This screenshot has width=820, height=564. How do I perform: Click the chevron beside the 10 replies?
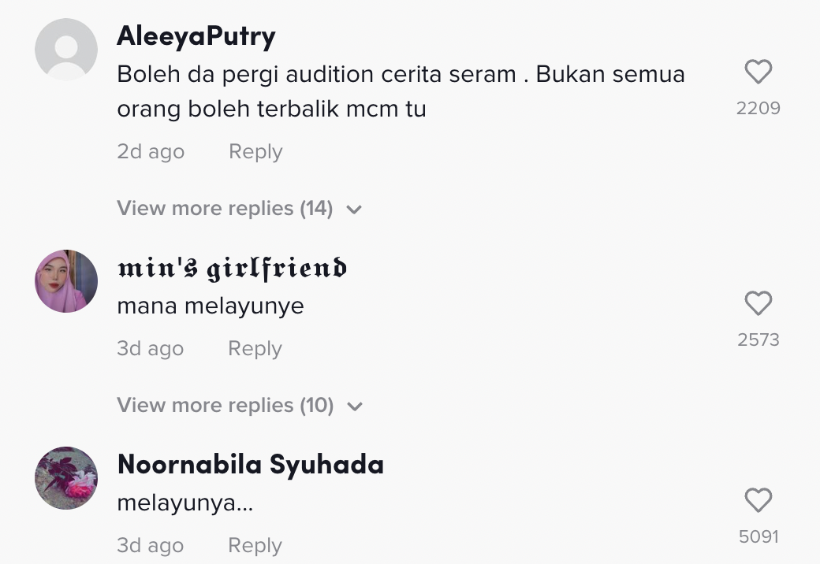coord(356,406)
